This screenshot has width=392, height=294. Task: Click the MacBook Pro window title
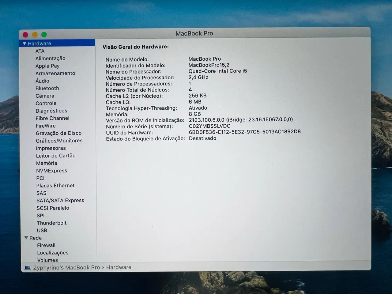pos(194,33)
